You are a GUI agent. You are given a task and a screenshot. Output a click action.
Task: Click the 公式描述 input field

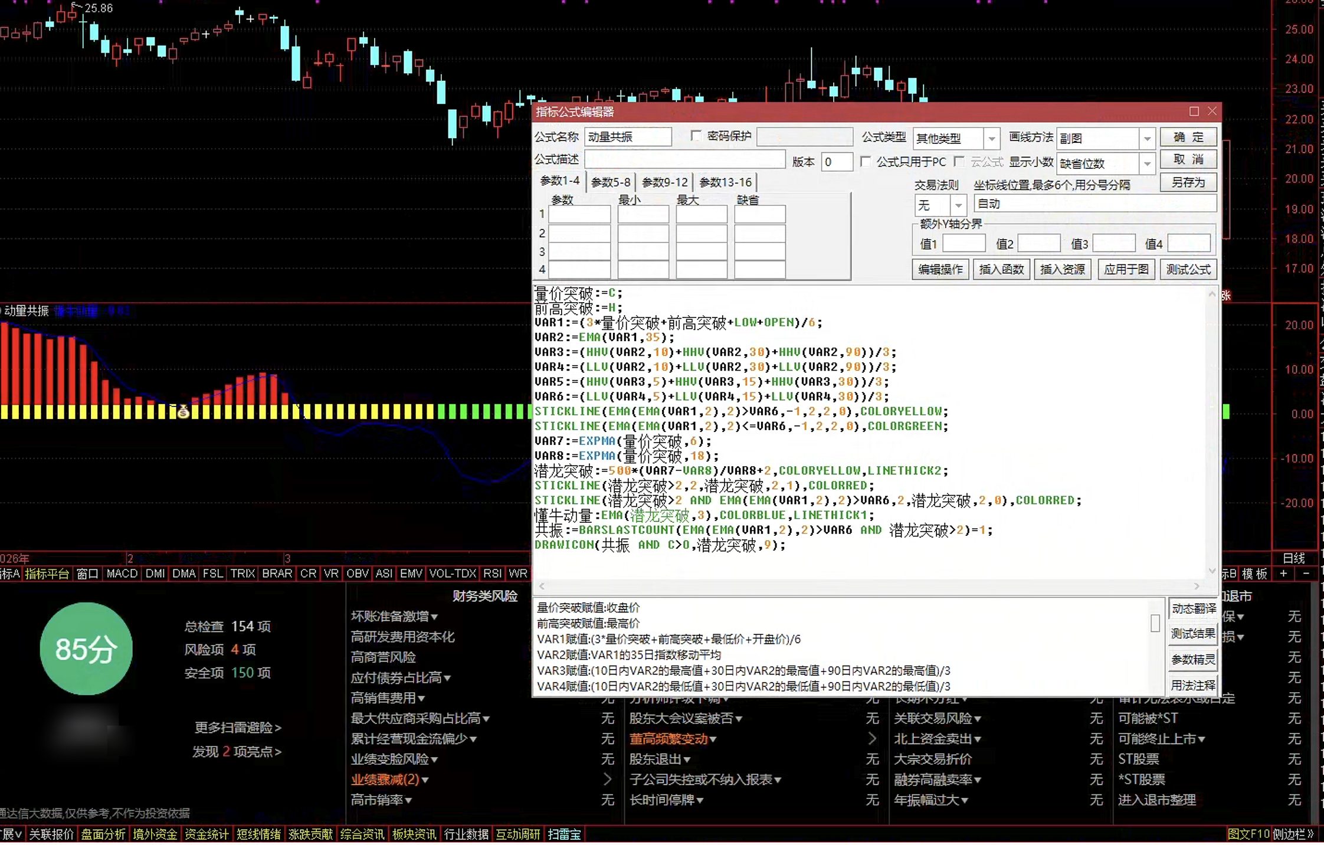684,159
